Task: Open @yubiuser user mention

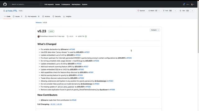Action: coord(104,90)
